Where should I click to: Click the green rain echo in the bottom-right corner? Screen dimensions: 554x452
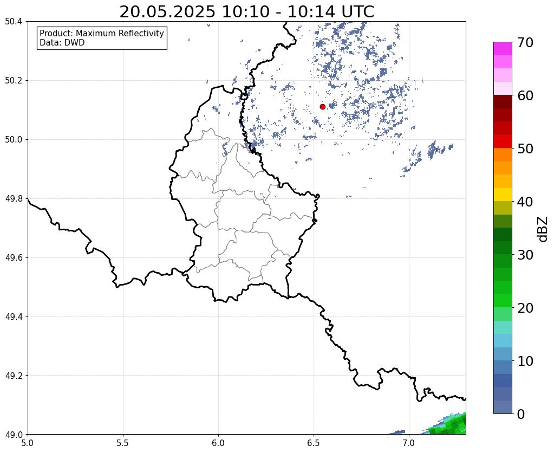coord(451,426)
